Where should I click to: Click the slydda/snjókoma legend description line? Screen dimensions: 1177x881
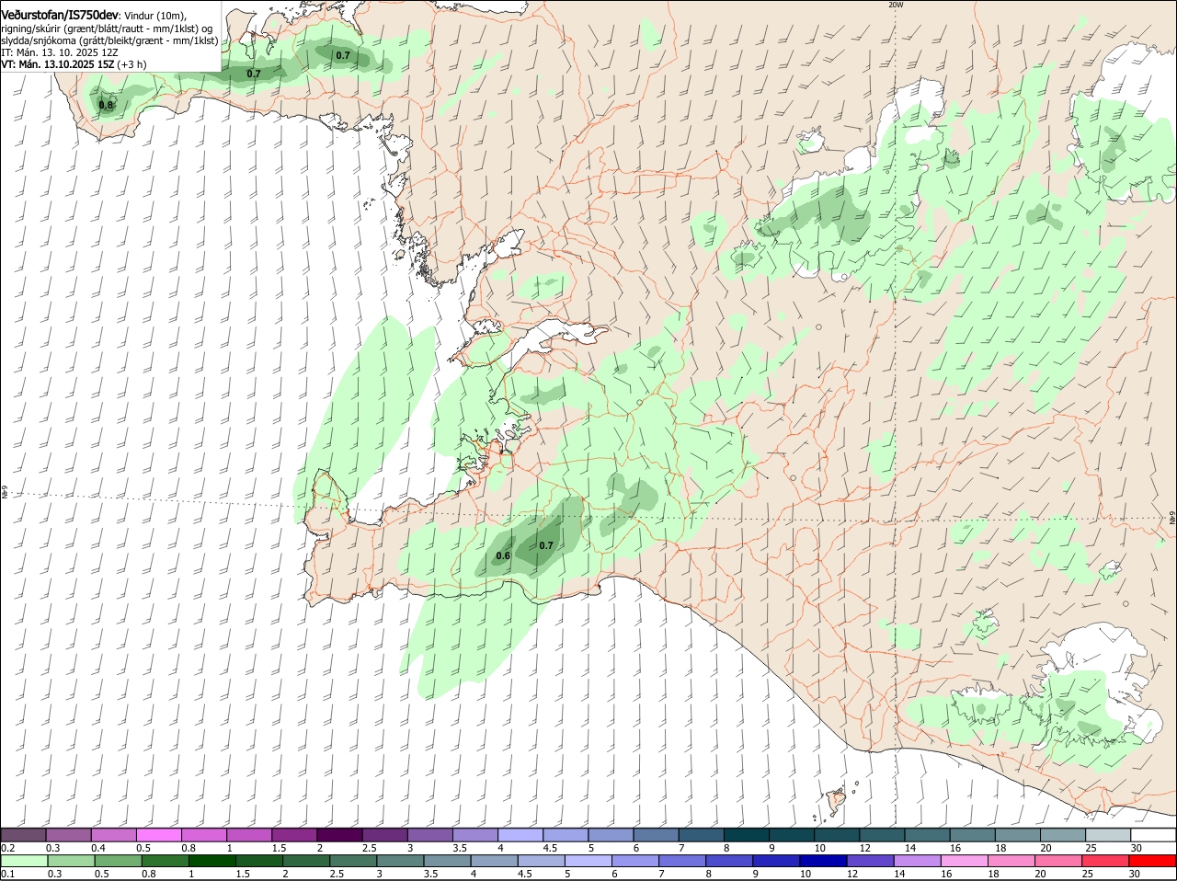(x=109, y=40)
